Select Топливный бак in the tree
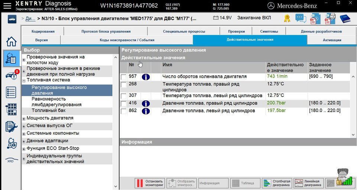357x190 pixels. 49,111
